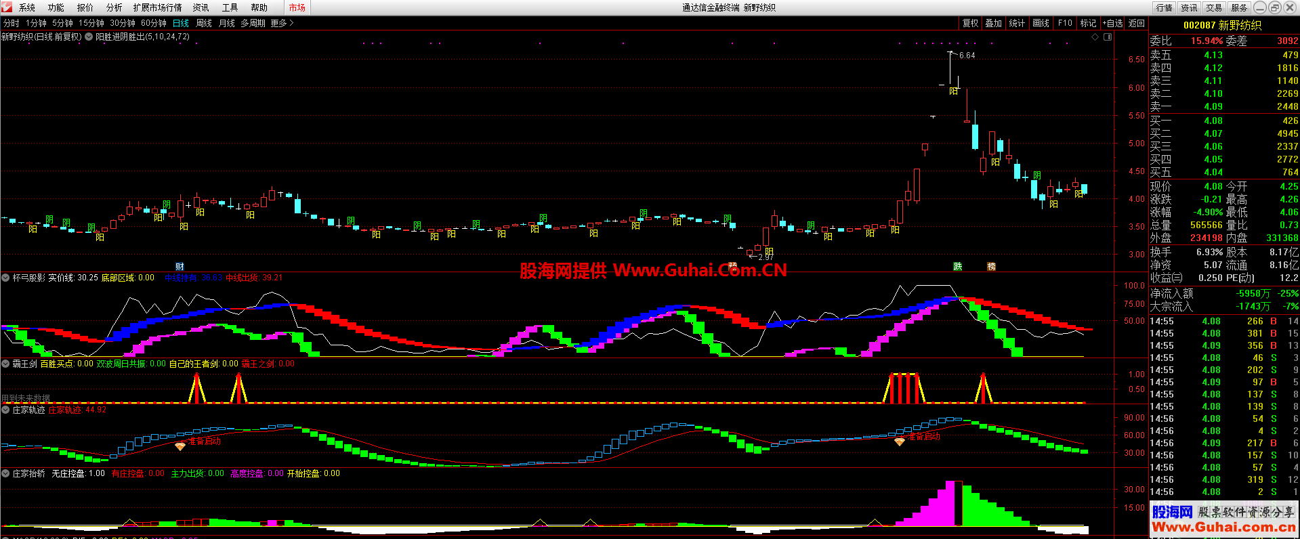Click the 买一 order row at 4.08
1300x539 pixels.
click(1224, 121)
